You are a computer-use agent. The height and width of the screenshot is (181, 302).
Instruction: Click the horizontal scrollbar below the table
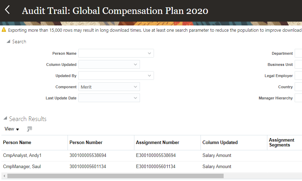(115, 176)
